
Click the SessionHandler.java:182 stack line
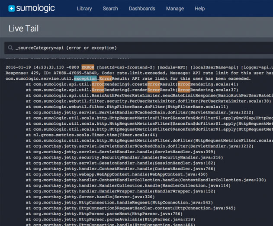[x=120, y=163]
